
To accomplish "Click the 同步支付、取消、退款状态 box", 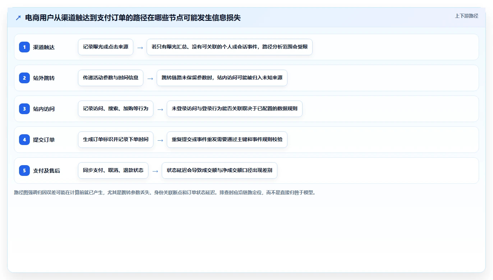I will 113,171.
